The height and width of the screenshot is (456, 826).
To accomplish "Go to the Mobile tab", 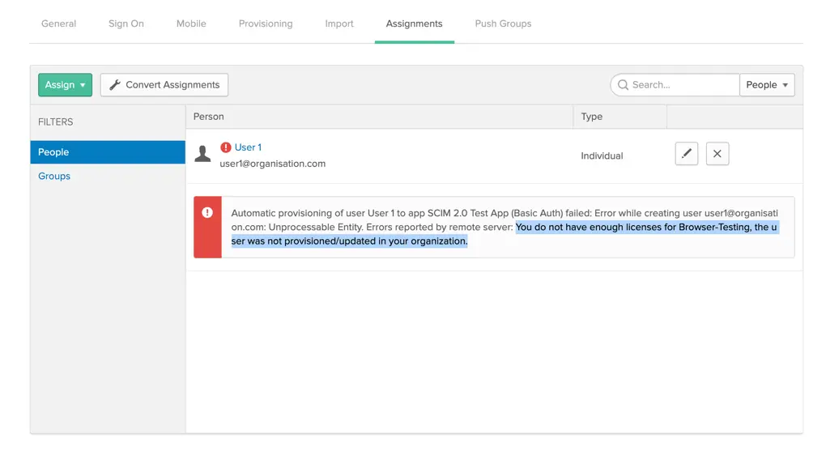I will [x=191, y=23].
